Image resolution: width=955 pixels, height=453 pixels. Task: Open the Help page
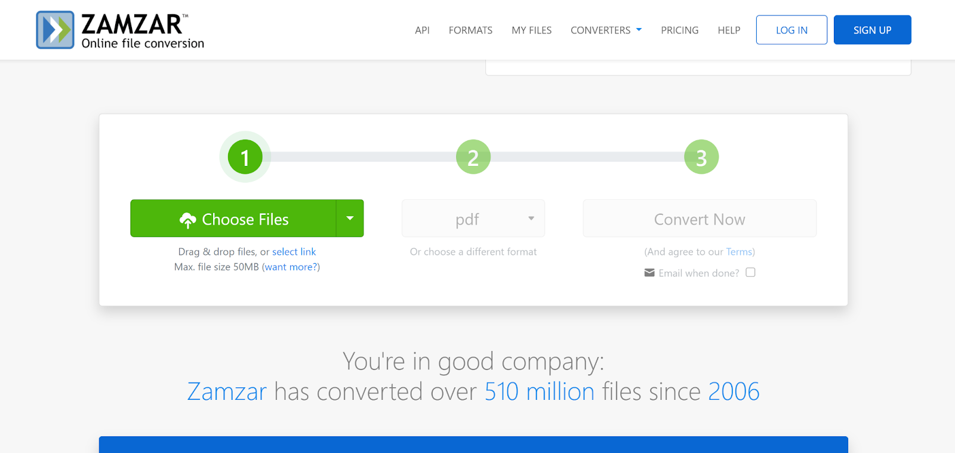pos(729,30)
